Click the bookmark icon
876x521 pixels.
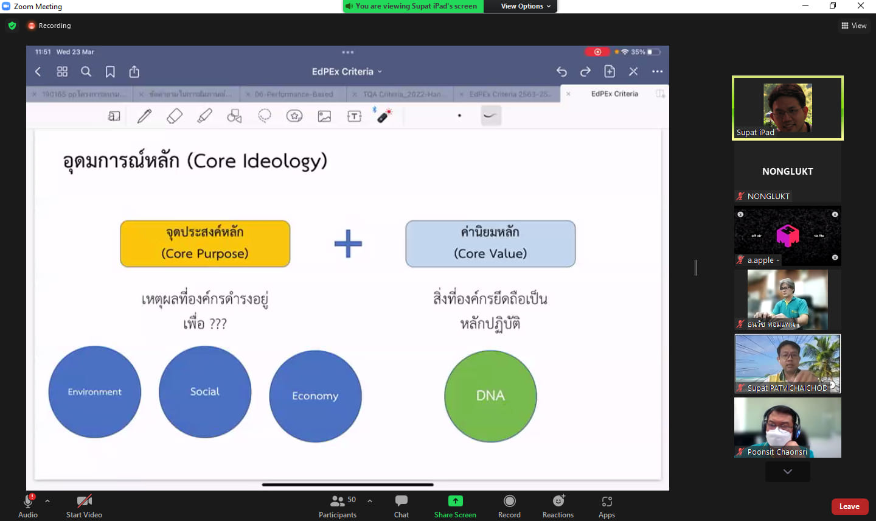click(110, 72)
